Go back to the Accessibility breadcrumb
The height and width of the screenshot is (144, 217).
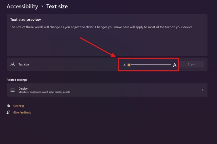click(x=22, y=6)
